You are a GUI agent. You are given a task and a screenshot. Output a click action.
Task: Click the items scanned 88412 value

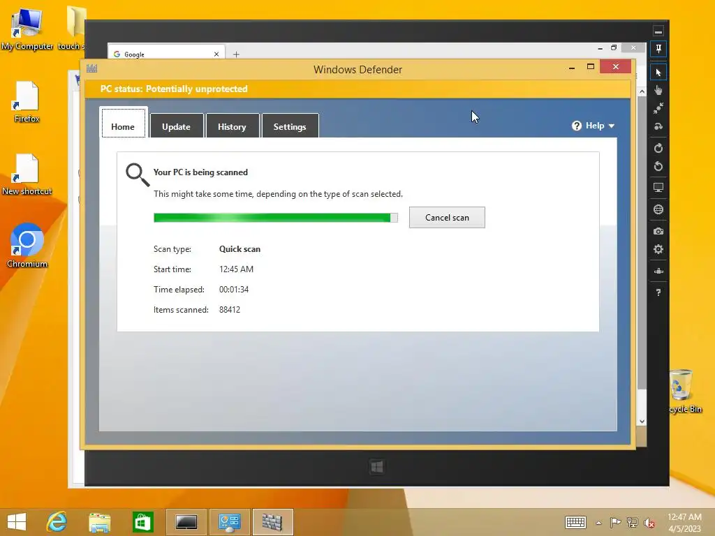click(x=230, y=310)
